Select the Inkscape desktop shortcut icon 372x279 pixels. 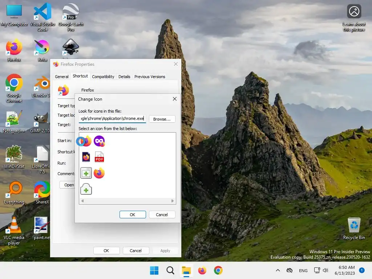pos(70,47)
